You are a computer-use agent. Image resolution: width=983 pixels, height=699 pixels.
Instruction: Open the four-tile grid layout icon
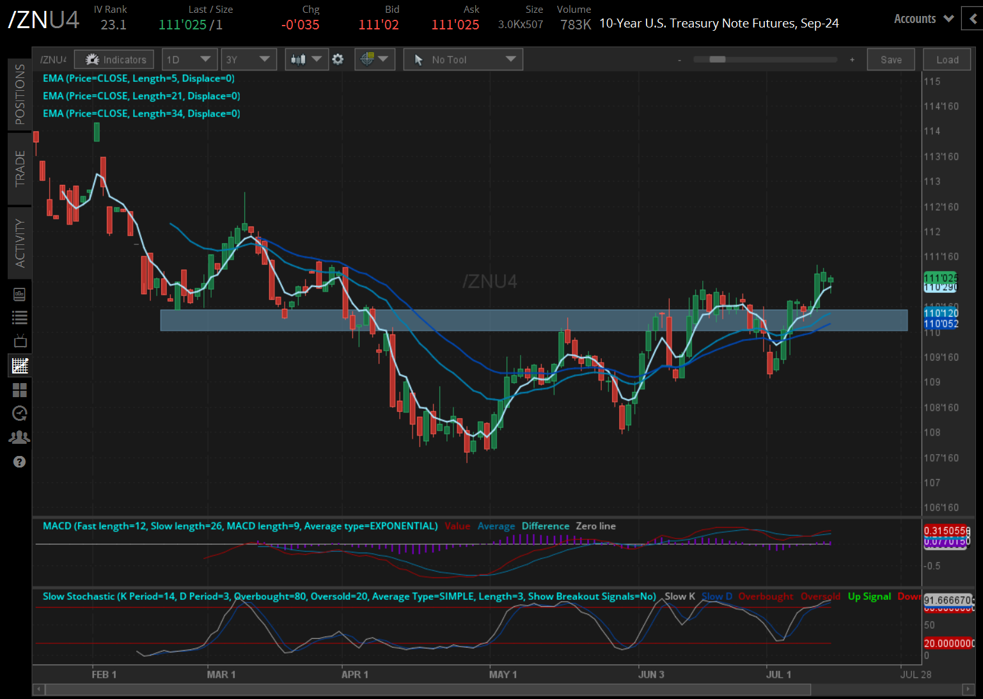pos(20,390)
